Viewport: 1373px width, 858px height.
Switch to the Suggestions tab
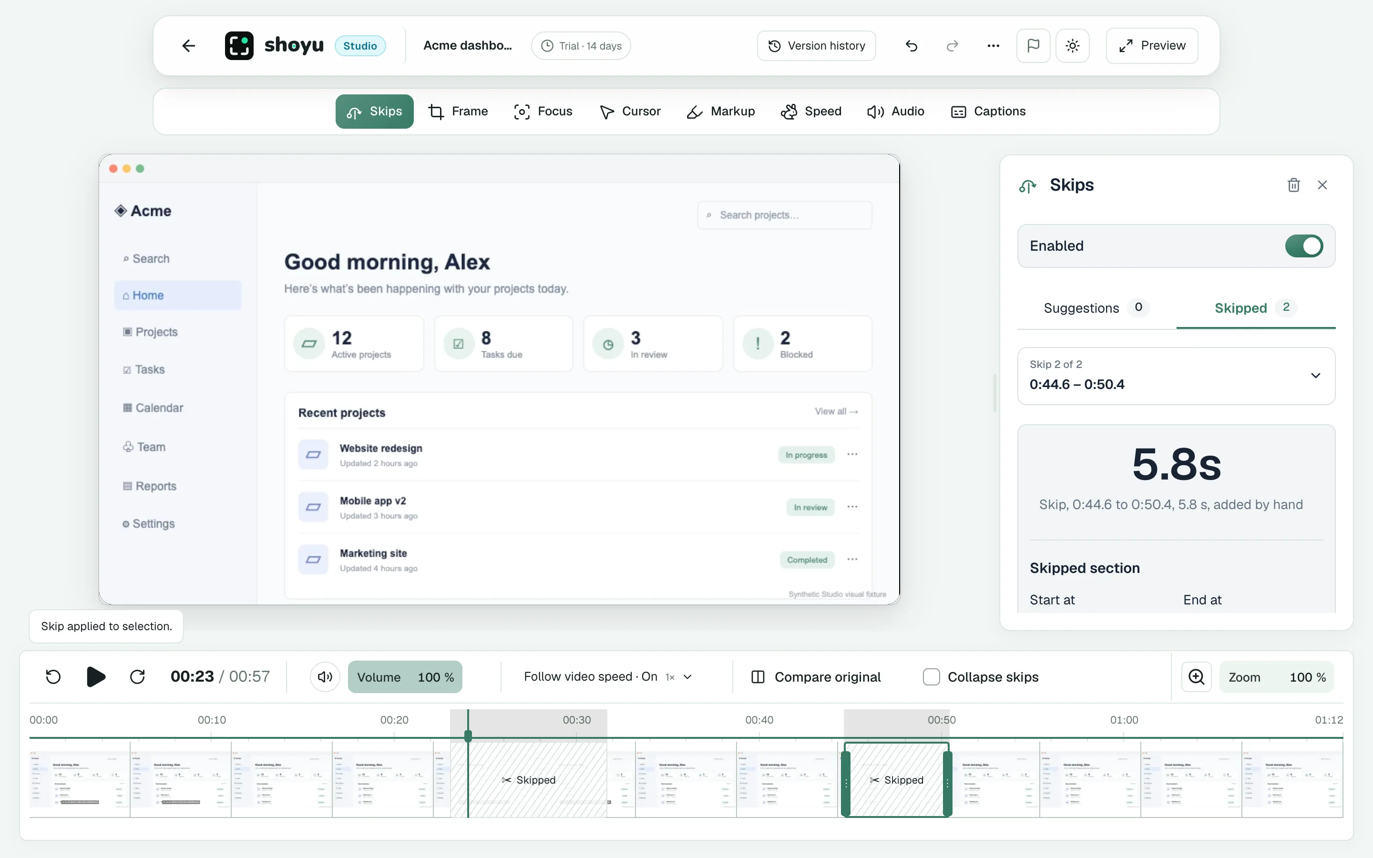click(x=1096, y=307)
